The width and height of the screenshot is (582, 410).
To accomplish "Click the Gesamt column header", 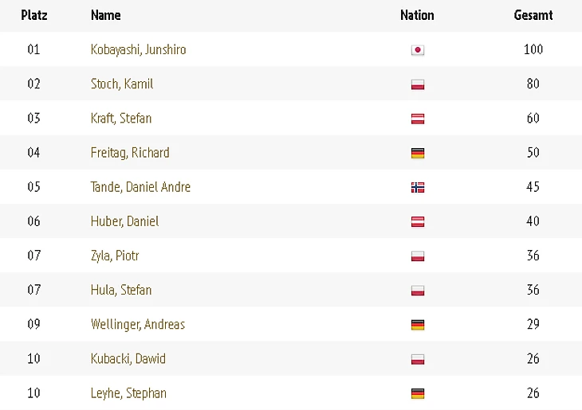I will click(533, 15).
